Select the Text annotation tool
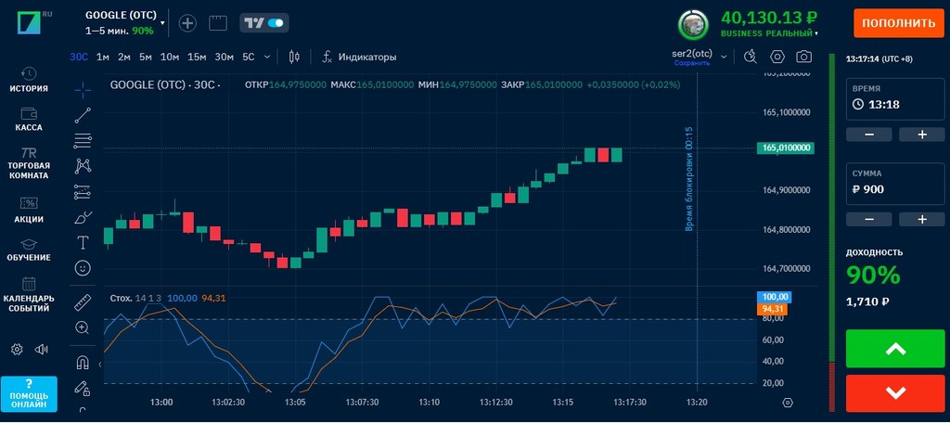Screen dimensions: 950x423 pyautogui.click(x=83, y=243)
